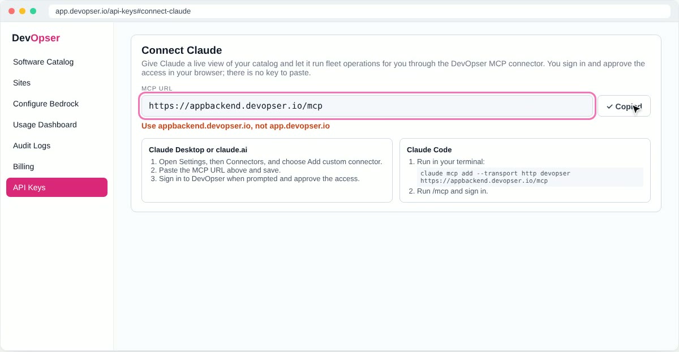
Task: Click the warning text about appbackend.devopser.io
Action: tap(235, 126)
